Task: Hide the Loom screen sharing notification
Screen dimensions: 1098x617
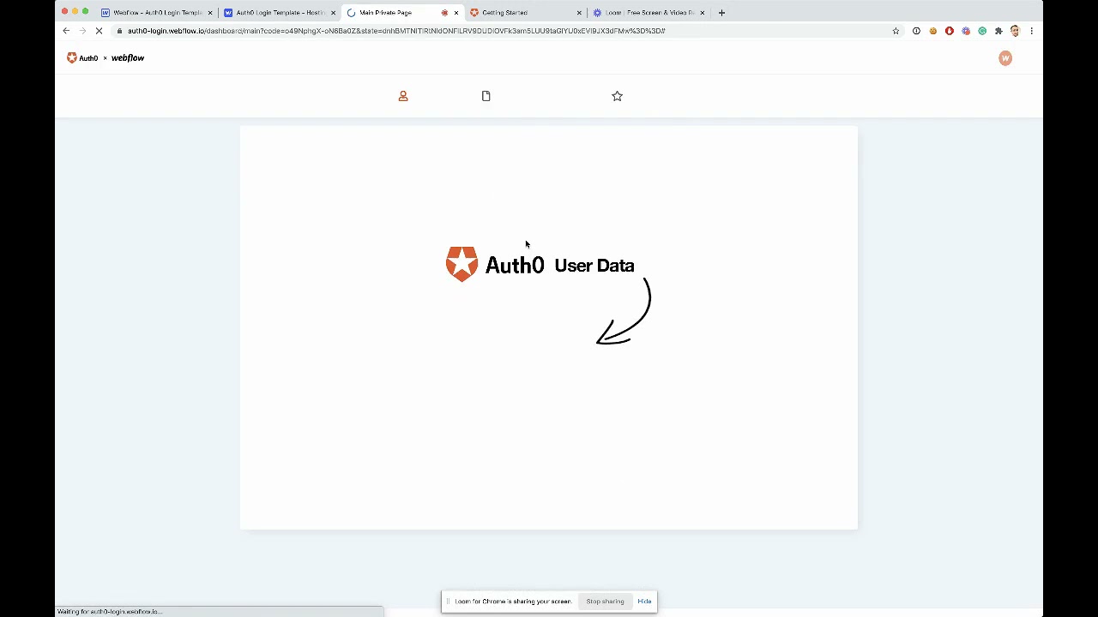Action: 644,601
